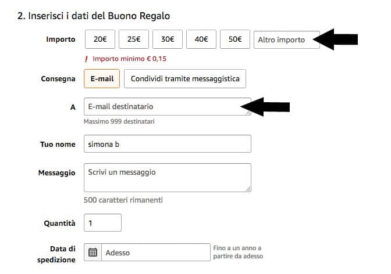Click the Quantità field showing 1
This screenshot has width=391, height=274.
click(x=102, y=223)
